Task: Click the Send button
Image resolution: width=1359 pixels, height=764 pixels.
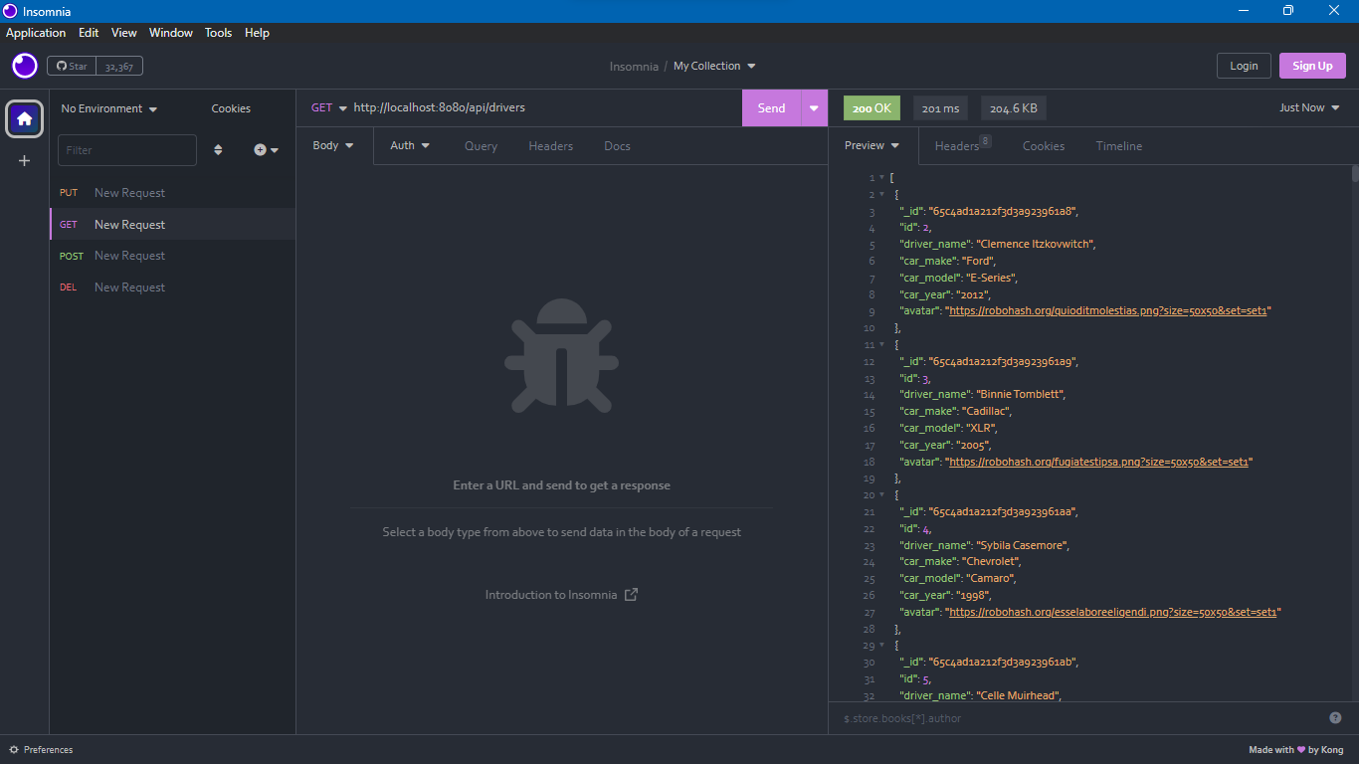Action: 772,108
